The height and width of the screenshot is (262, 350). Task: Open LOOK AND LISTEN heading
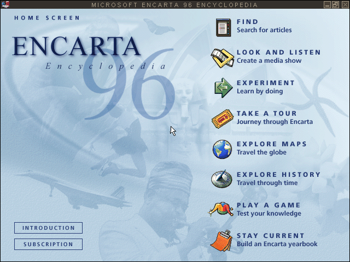pos(279,52)
